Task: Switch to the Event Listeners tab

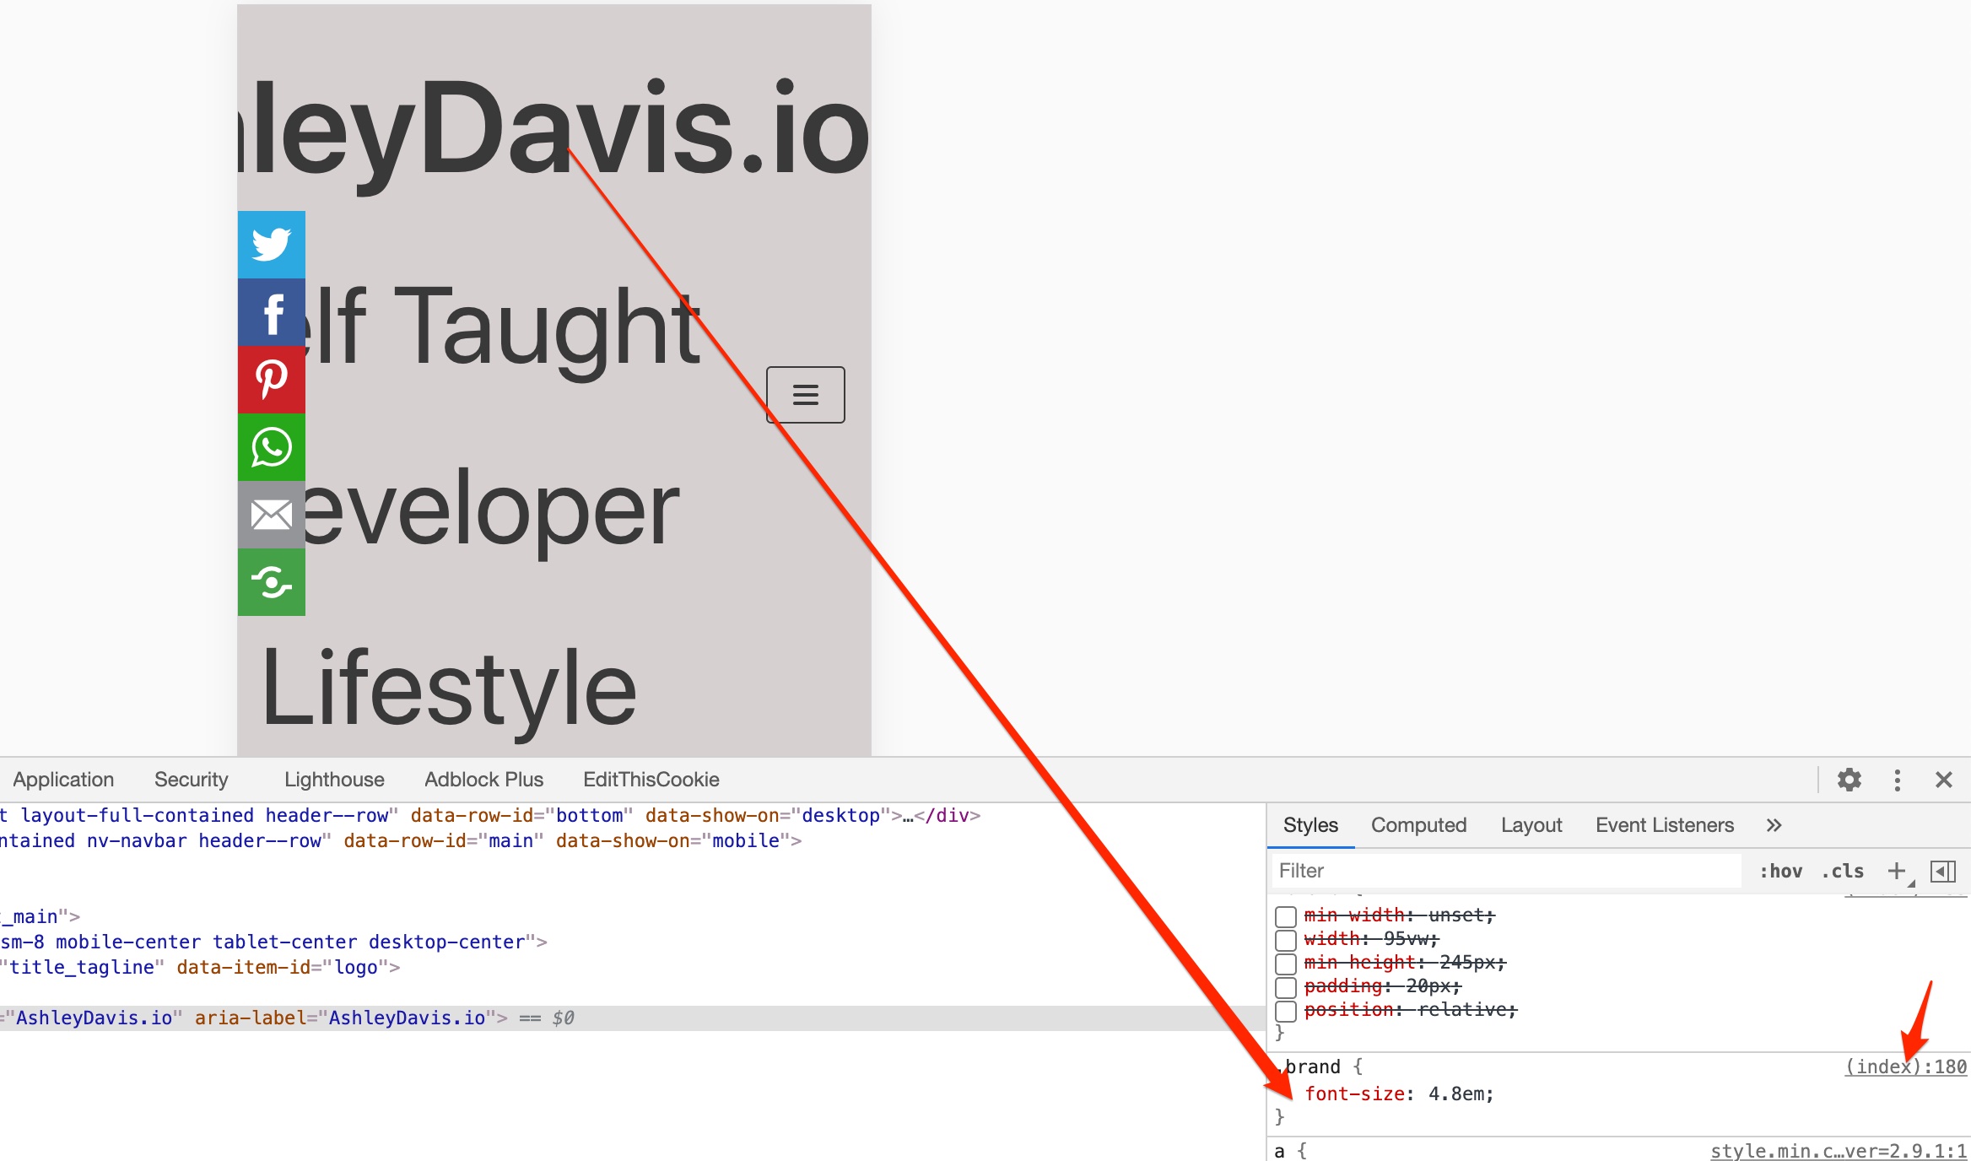Action: (1665, 825)
